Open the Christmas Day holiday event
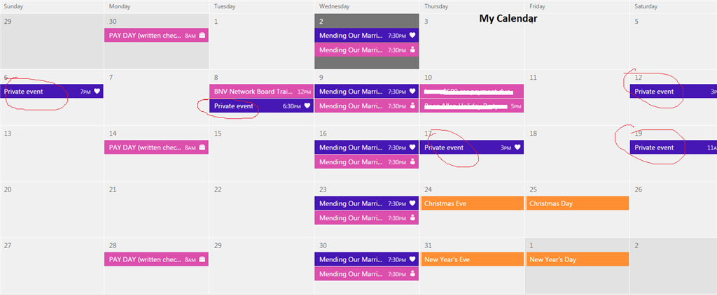This screenshot has width=717, height=295. pyautogui.click(x=578, y=203)
